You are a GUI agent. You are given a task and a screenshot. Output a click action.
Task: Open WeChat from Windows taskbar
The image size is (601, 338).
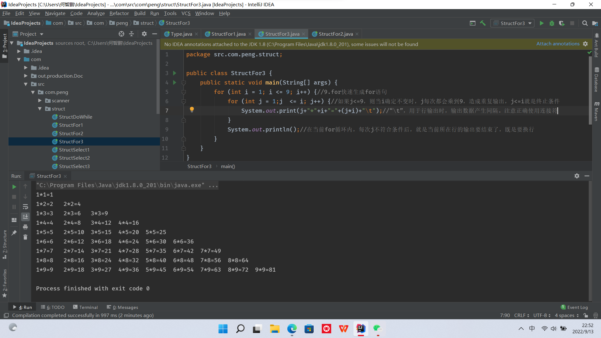point(378,329)
